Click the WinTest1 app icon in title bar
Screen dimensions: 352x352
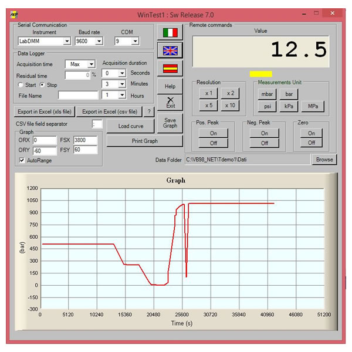14,15
